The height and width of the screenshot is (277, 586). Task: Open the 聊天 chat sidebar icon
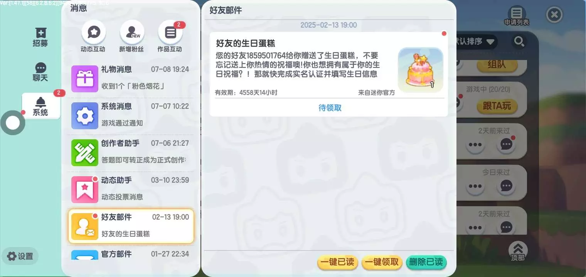point(40,72)
